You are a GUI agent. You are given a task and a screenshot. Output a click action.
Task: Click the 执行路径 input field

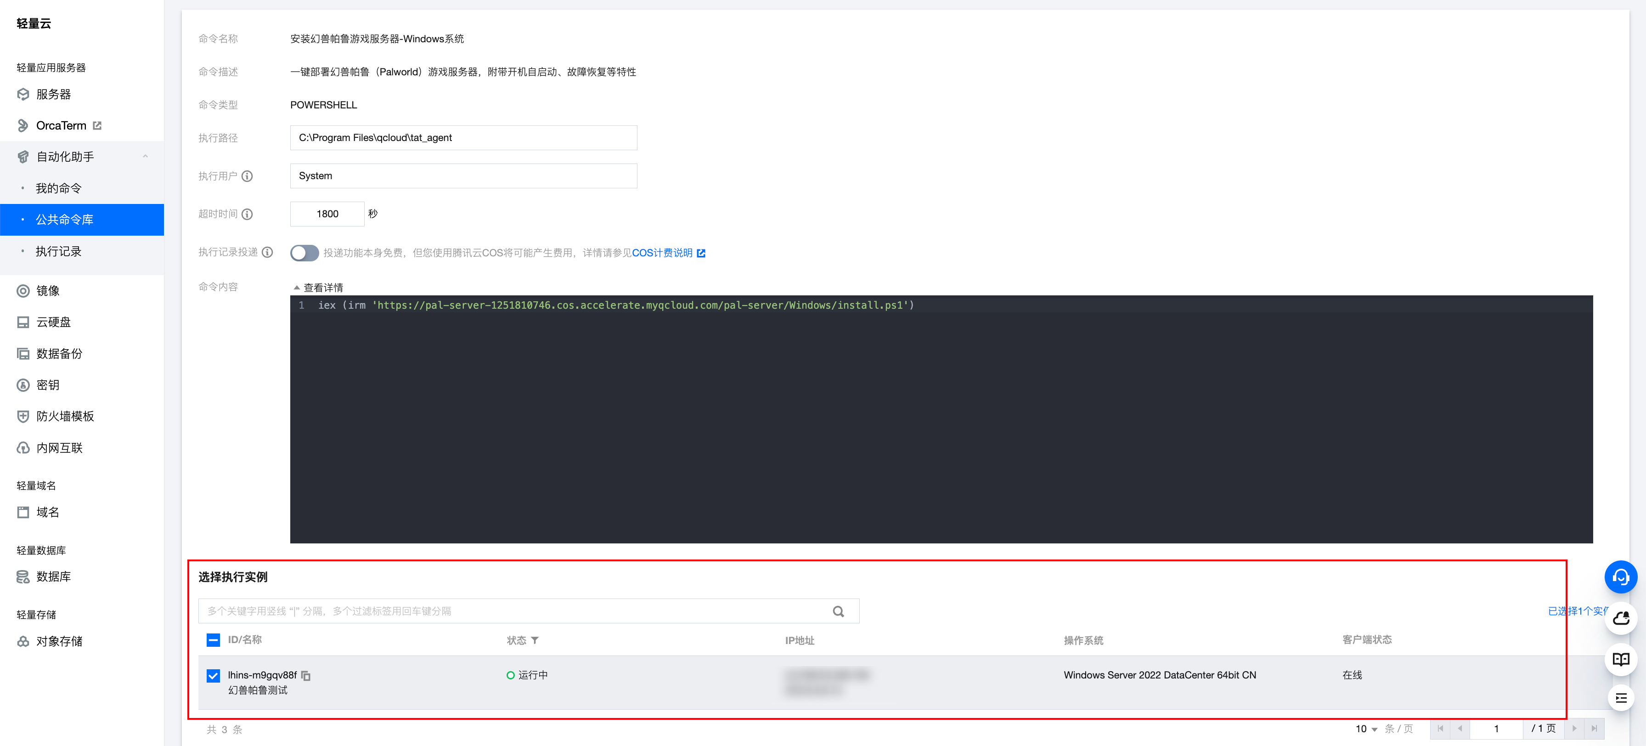pyautogui.click(x=463, y=137)
